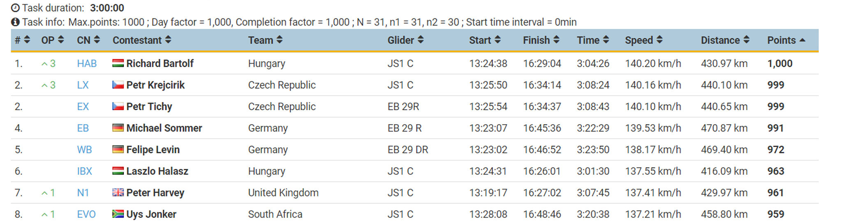Click the Czech flag beside Petr Krejcirik
Image resolution: width=842 pixels, height=222 pixels.
tap(118, 85)
